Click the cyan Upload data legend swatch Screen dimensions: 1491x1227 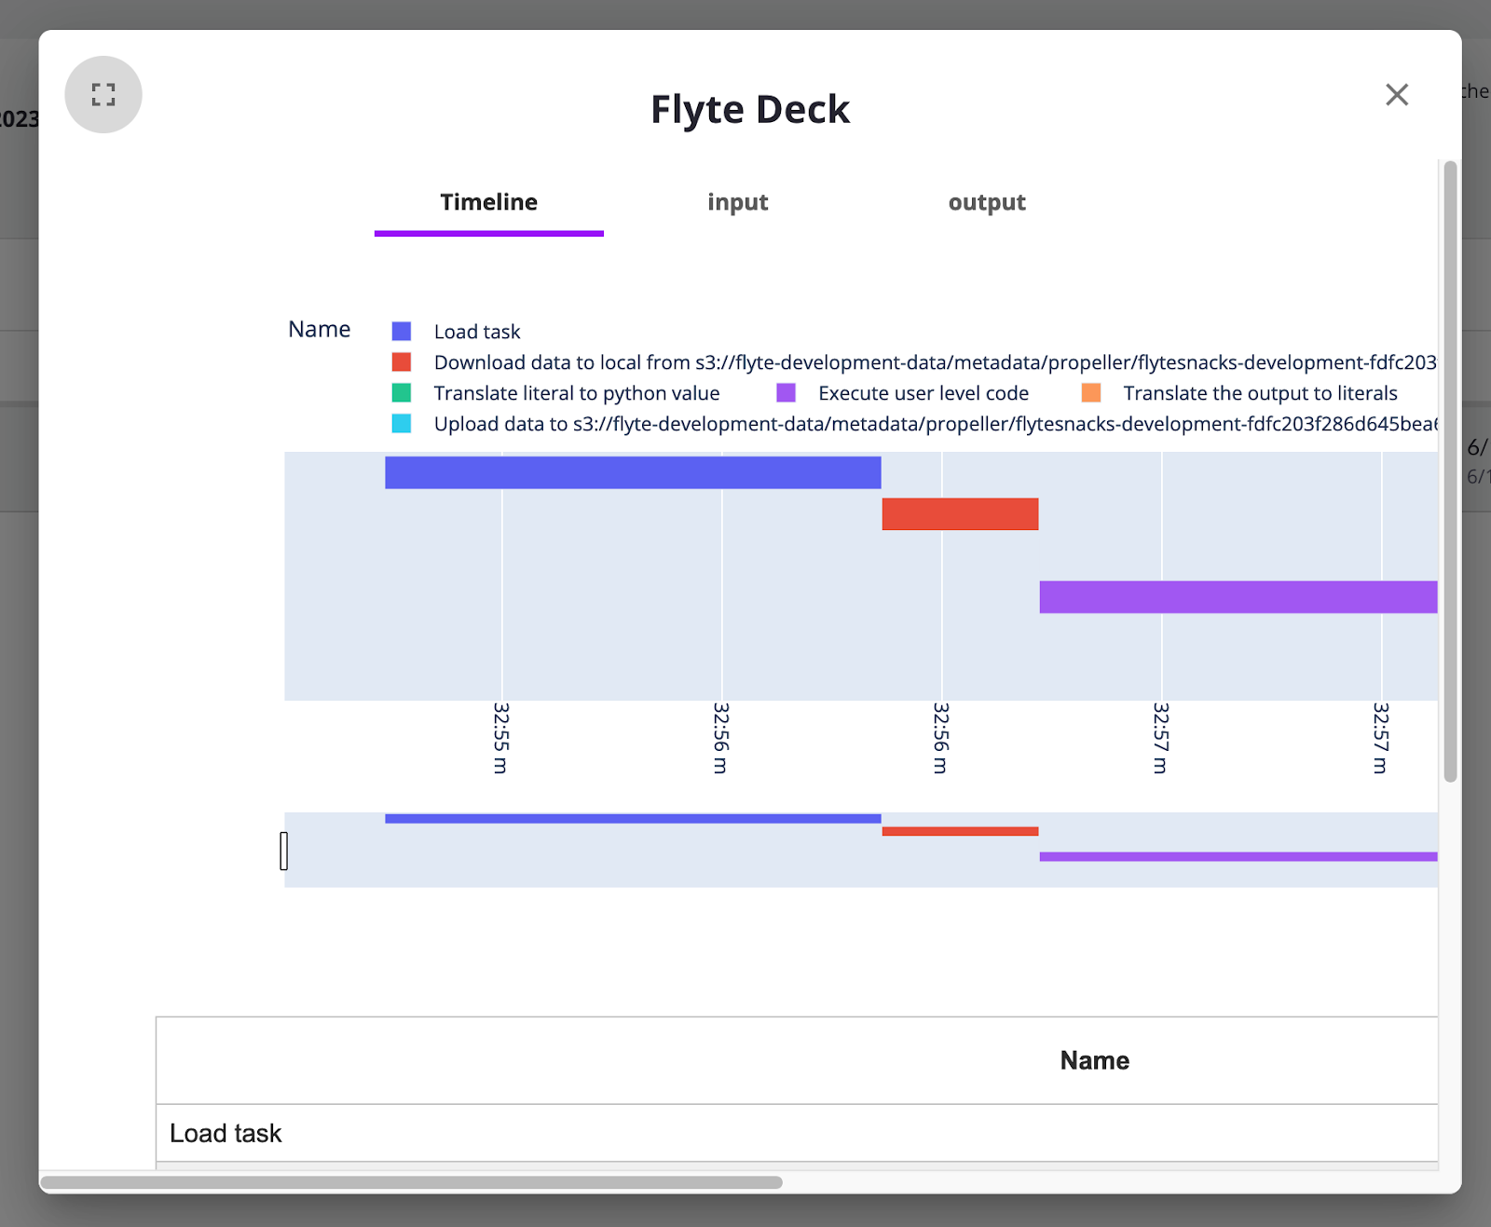402,423
